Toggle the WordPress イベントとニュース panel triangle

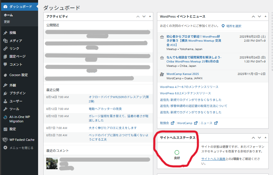[265, 16]
